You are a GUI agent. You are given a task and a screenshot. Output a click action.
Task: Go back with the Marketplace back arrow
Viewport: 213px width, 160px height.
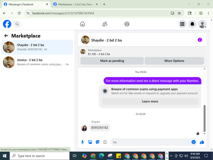coord(6,36)
